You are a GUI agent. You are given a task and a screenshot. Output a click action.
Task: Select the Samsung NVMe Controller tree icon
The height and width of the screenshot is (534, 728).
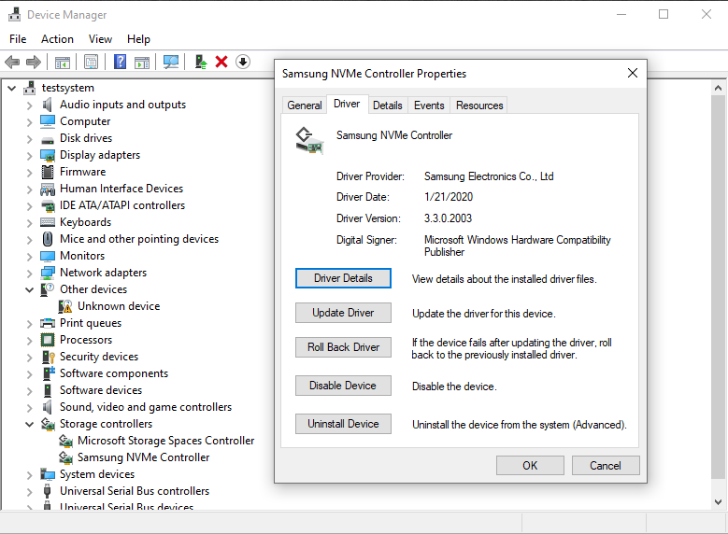coord(65,457)
